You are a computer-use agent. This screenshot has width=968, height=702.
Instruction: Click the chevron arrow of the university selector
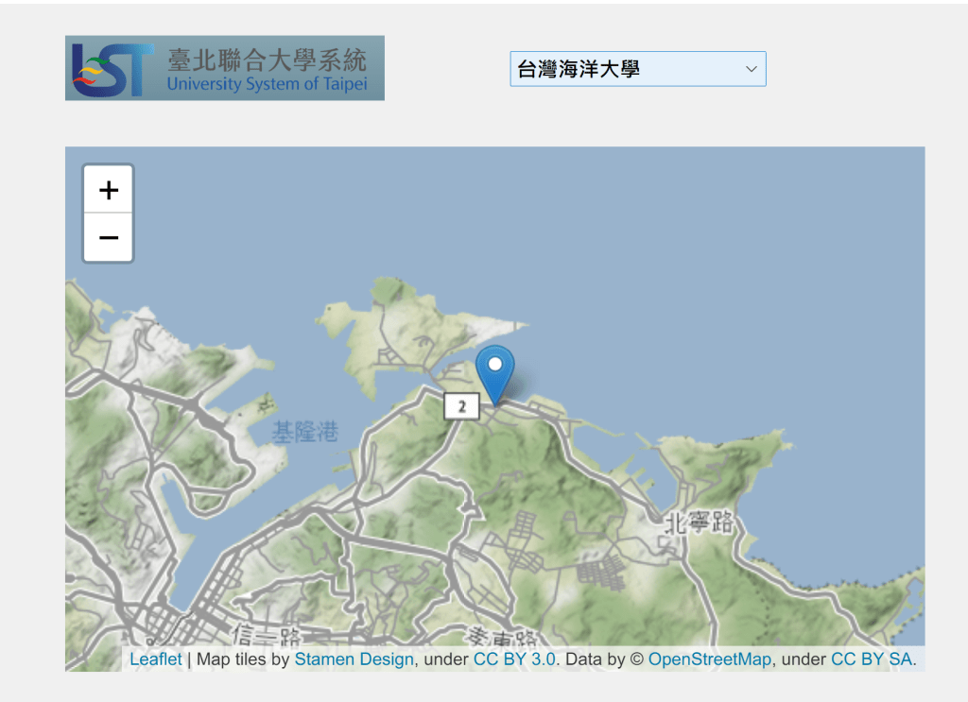pos(751,69)
